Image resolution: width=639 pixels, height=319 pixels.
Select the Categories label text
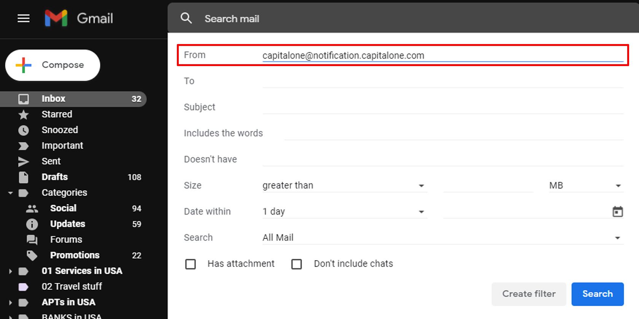click(64, 193)
